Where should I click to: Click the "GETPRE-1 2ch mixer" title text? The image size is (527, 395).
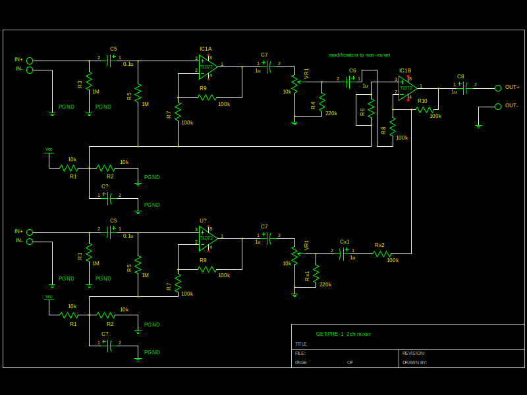pyautogui.click(x=343, y=334)
